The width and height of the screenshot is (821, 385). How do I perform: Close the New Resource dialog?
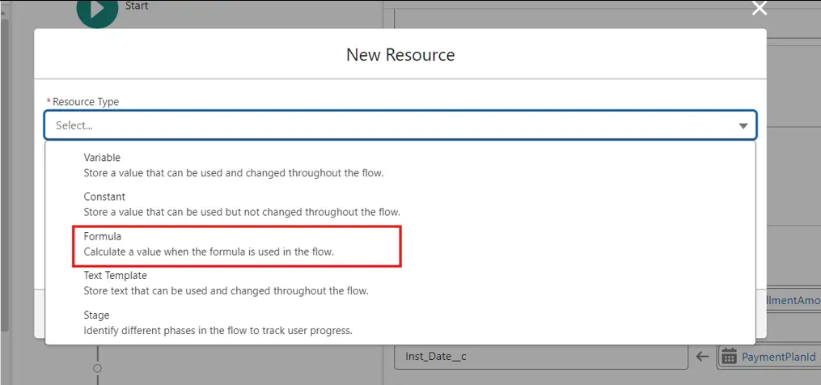tap(759, 8)
